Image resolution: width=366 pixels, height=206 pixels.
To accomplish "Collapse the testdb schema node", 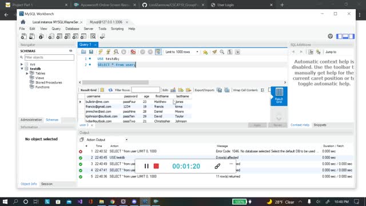I will [22, 69].
